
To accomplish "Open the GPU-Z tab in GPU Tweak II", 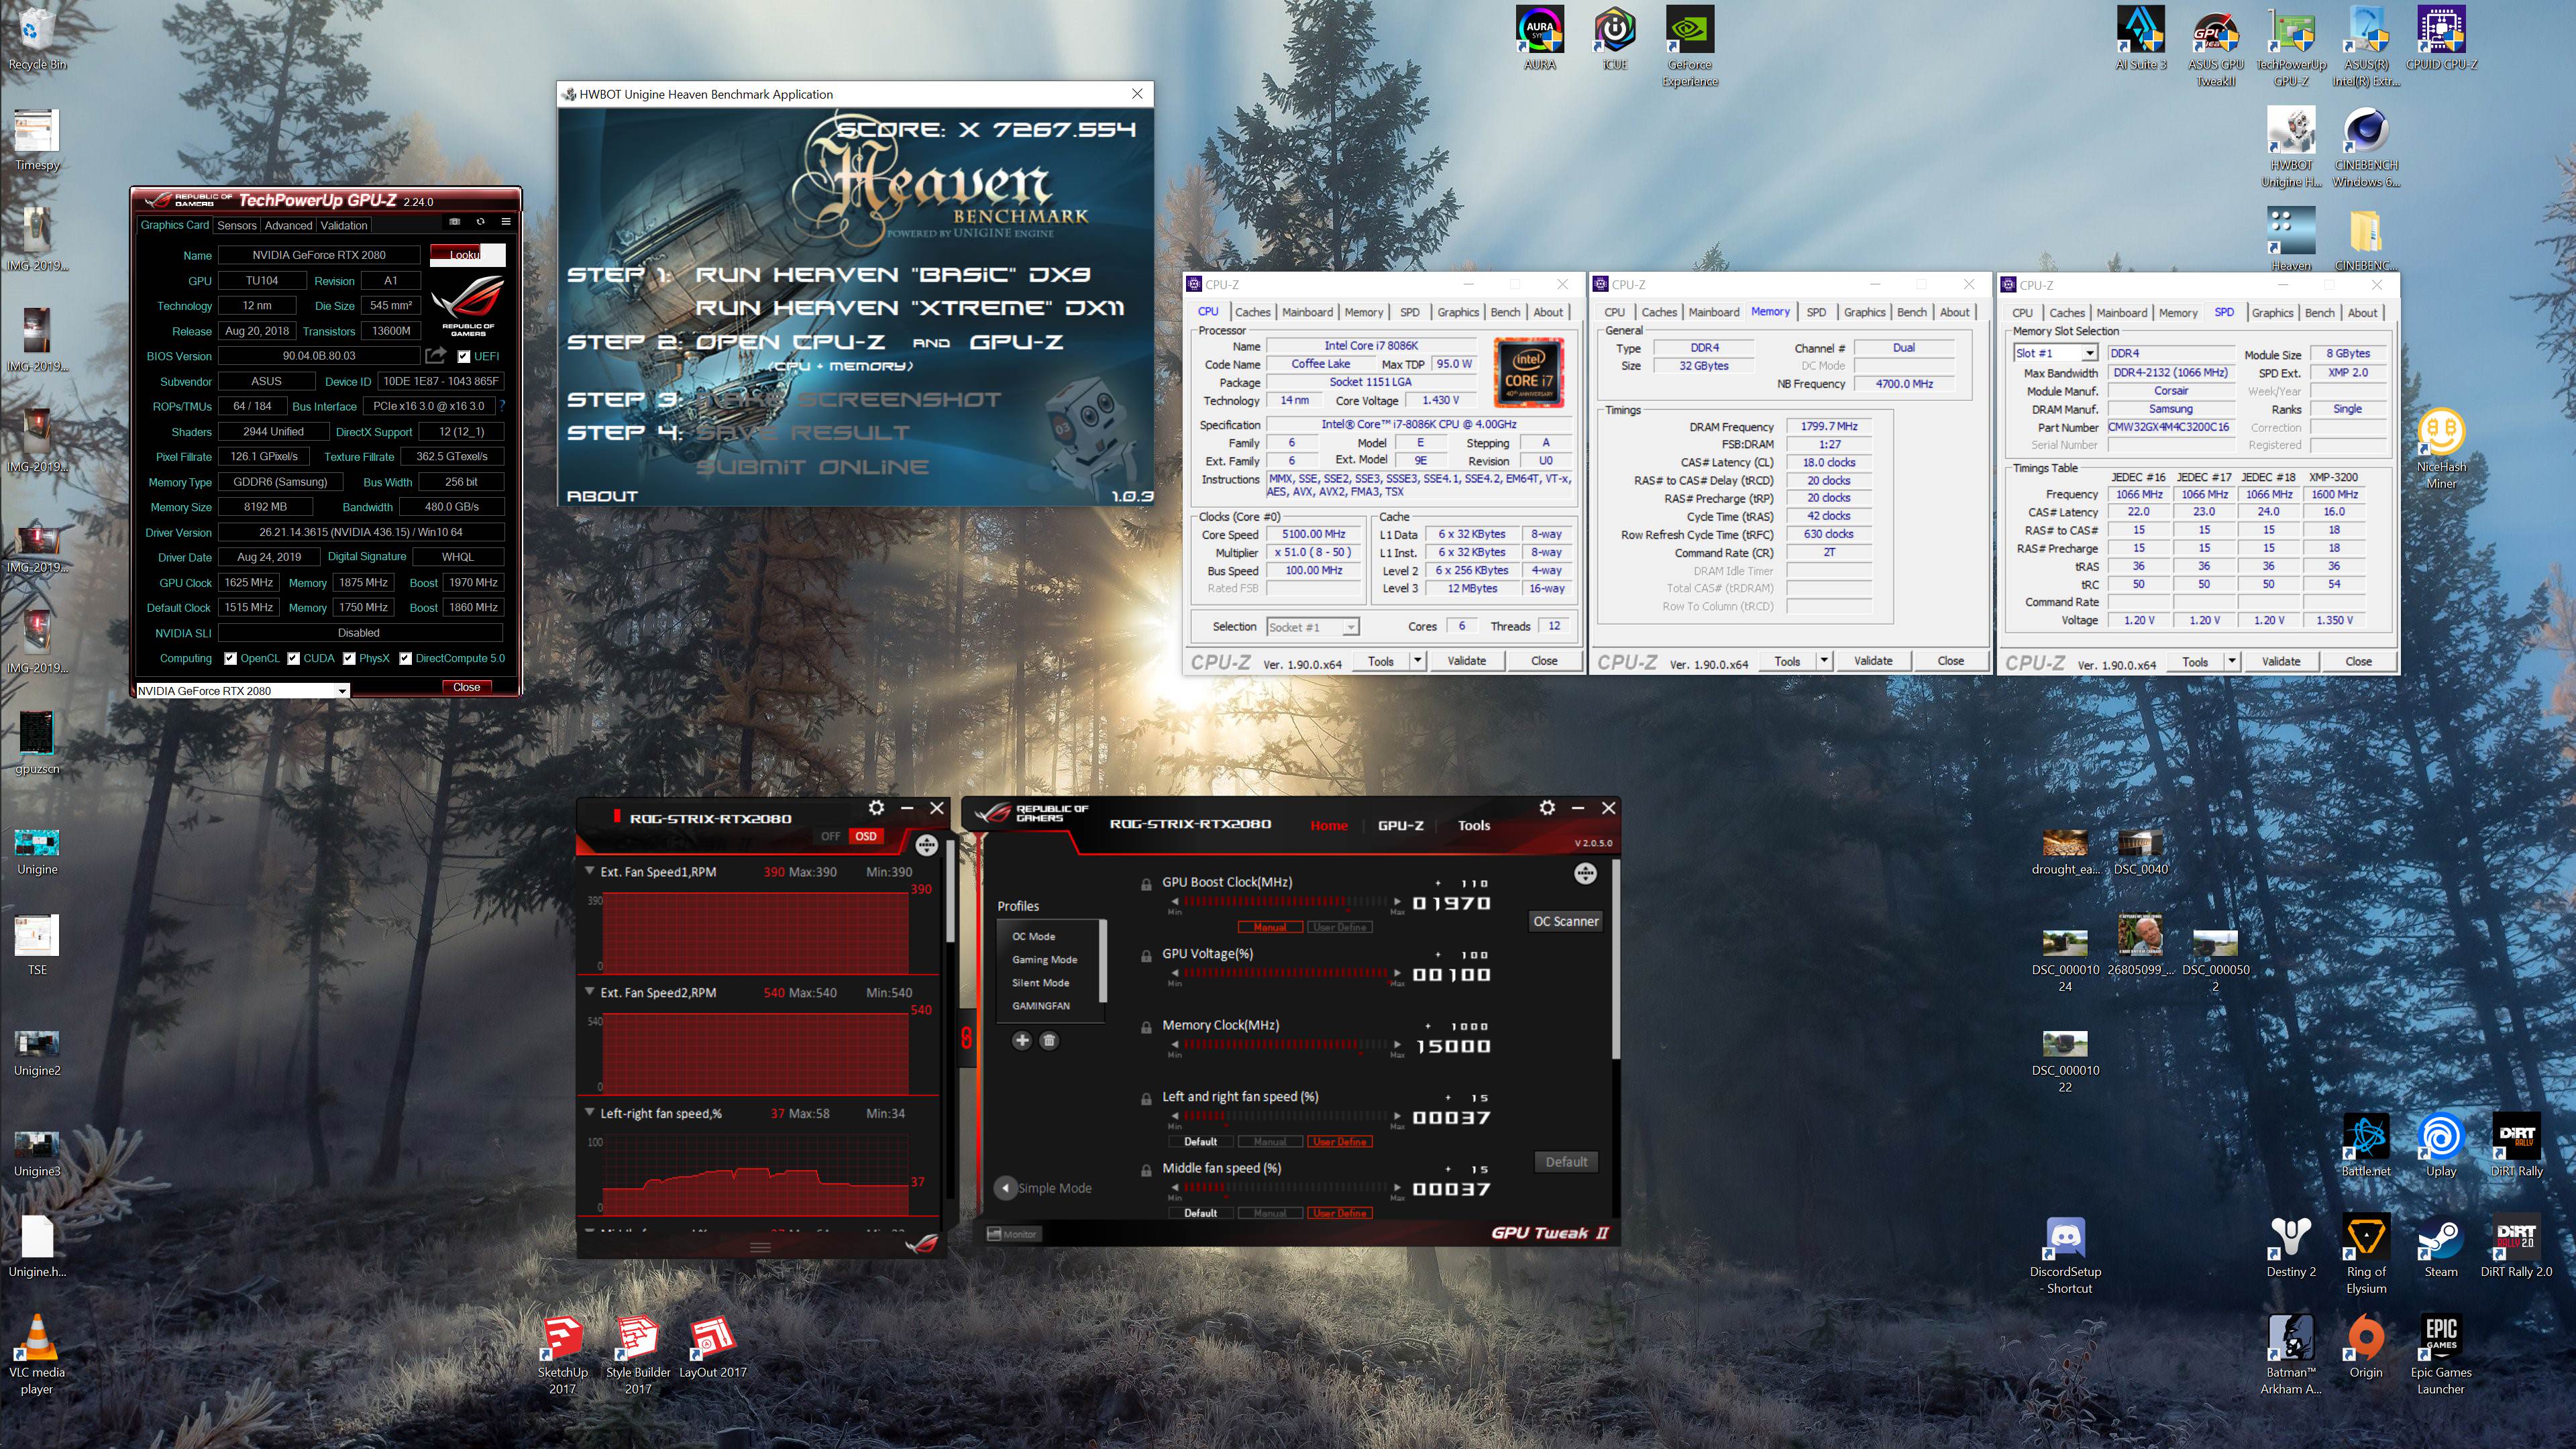I will click(x=1400, y=825).
